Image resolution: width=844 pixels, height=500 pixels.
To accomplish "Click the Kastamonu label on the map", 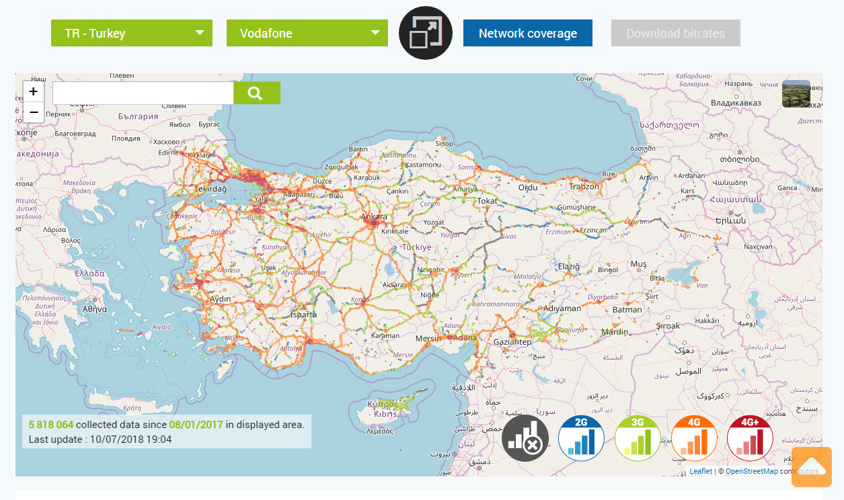I will pos(422,165).
